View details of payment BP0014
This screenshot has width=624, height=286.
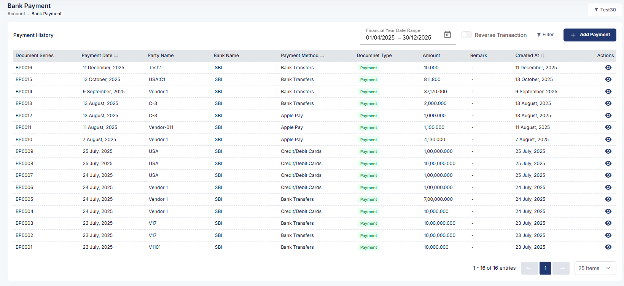(x=608, y=92)
